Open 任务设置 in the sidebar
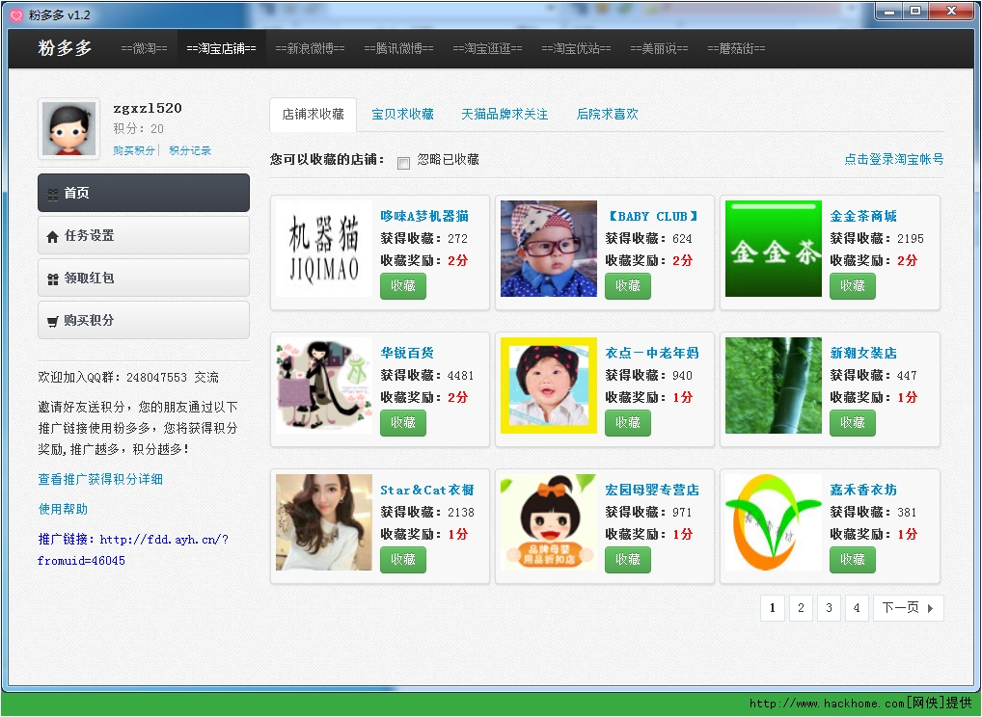The height and width of the screenshot is (717, 982). [x=144, y=235]
